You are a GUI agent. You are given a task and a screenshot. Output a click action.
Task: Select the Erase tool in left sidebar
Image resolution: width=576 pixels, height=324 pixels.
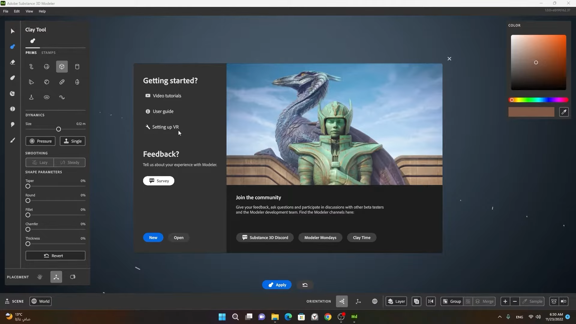[x=12, y=62]
